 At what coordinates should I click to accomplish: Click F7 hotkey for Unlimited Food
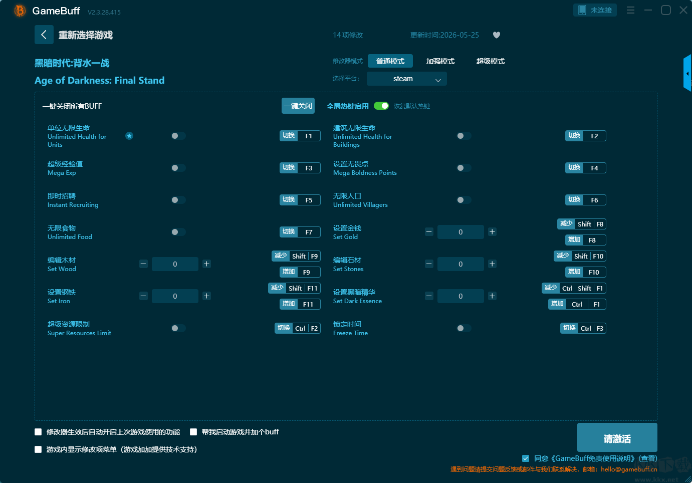300,232
